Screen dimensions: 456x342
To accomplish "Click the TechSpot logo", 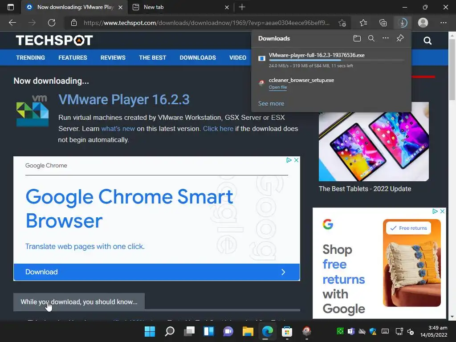I will coord(54,41).
